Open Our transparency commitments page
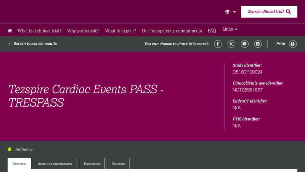305x172 pixels. coord(172,31)
